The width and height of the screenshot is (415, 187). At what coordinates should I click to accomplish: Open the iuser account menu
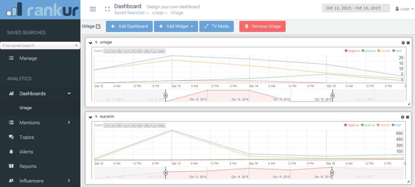click(404, 9)
